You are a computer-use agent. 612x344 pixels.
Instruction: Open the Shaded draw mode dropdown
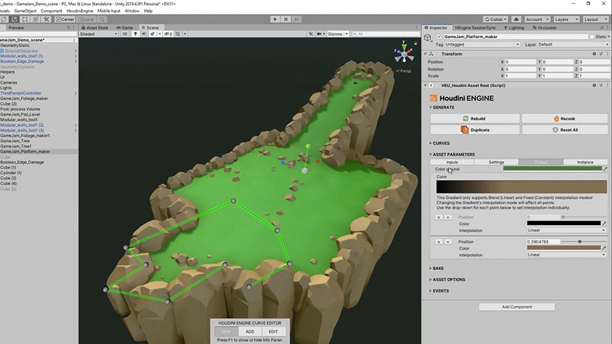pyautogui.click(x=99, y=34)
